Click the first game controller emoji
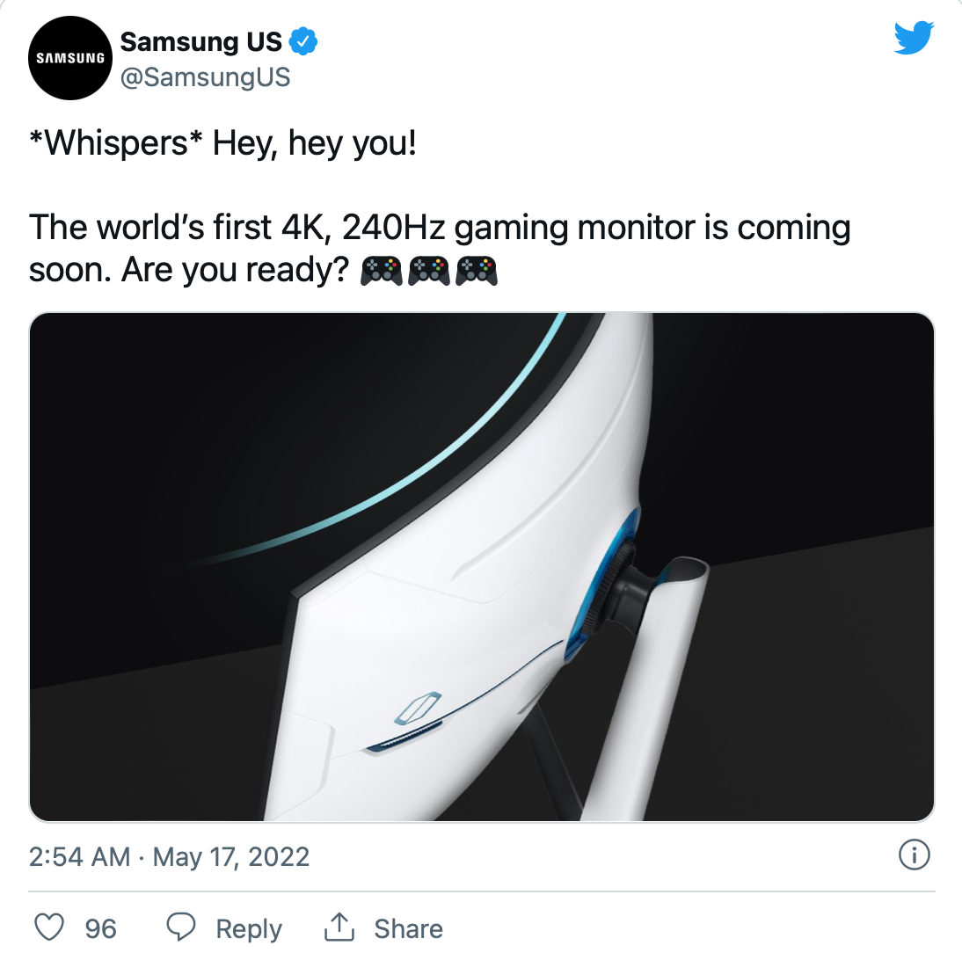The width and height of the screenshot is (962, 960). [x=381, y=271]
